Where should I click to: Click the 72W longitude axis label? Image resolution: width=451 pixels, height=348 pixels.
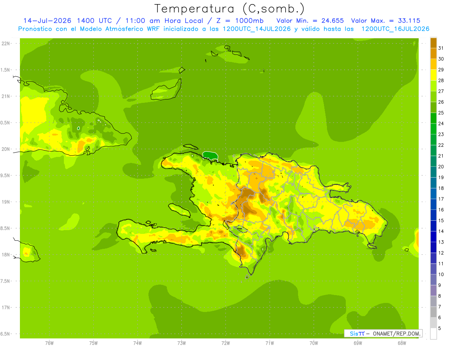point(226,343)
